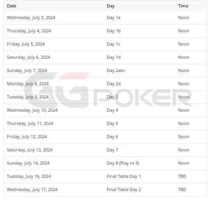Click the Day 1b cell

(x=114, y=31)
